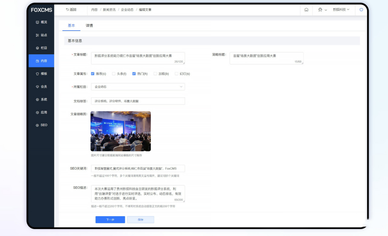The width and height of the screenshot is (388, 236).
Task: Open 系统 system settings in sidebar
Action: pyautogui.click(x=41, y=99)
